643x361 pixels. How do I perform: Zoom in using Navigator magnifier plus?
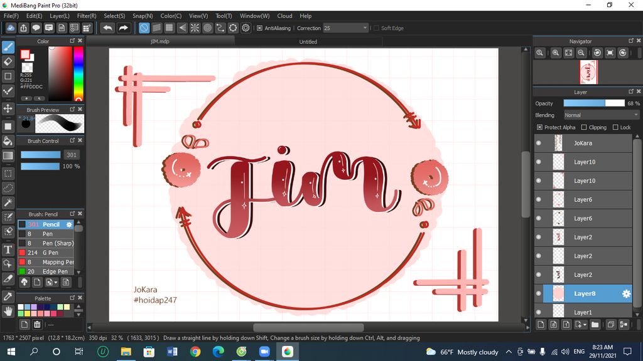[556, 53]
